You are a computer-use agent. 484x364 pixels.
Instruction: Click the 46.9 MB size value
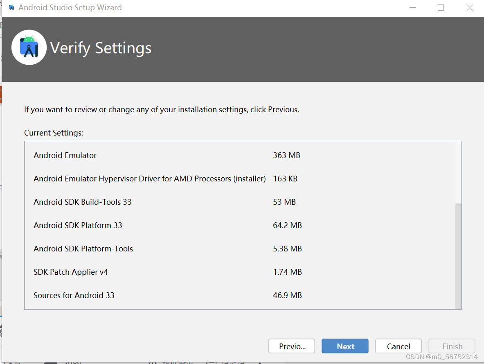287,295
